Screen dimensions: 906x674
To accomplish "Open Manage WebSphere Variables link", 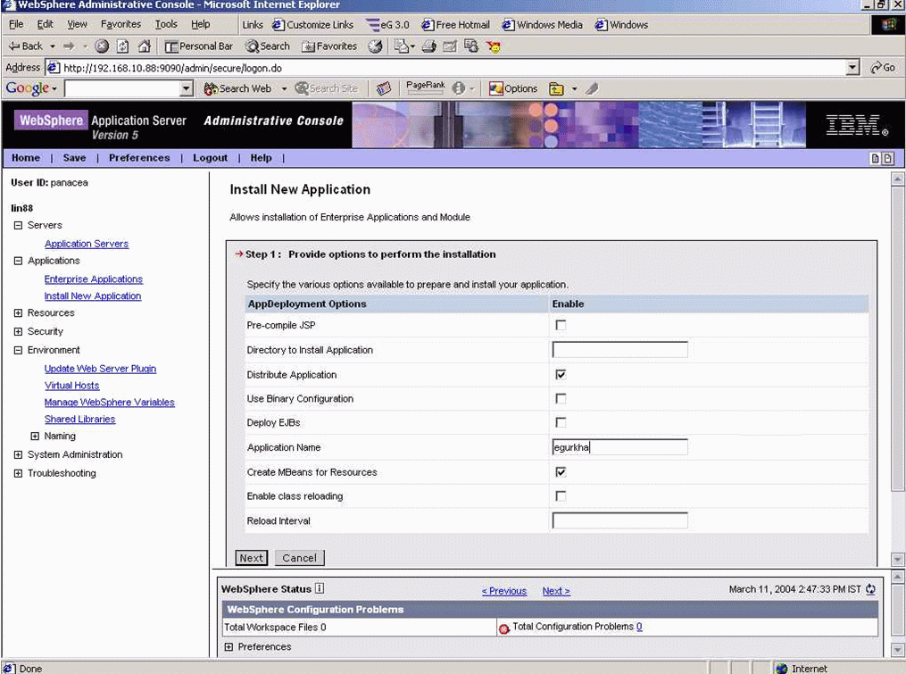I will (109, 403).
